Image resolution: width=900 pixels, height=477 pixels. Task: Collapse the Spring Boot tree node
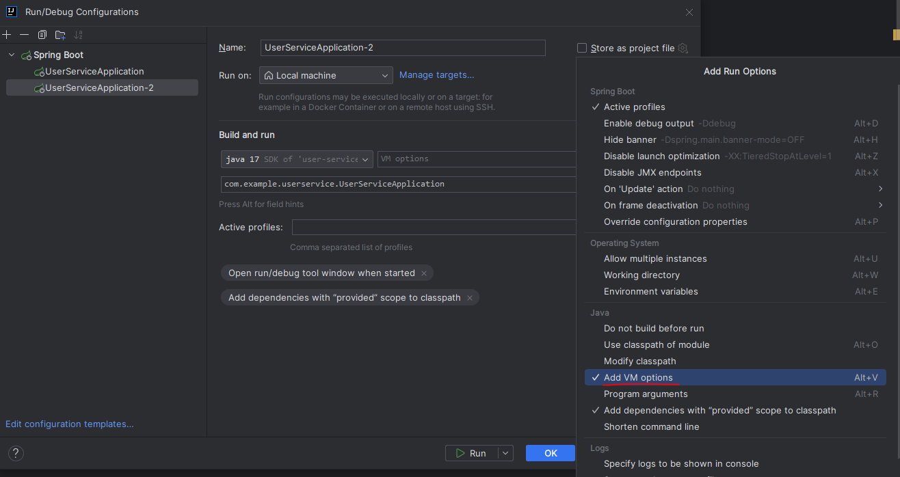pos(12,55)
